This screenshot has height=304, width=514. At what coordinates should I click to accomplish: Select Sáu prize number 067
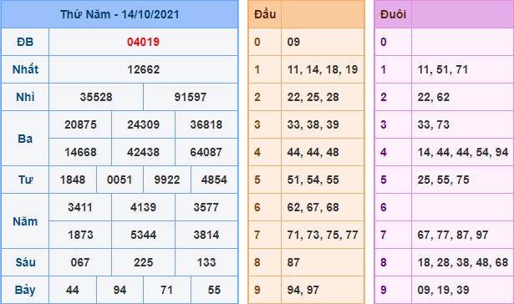[x=80, y=262]
